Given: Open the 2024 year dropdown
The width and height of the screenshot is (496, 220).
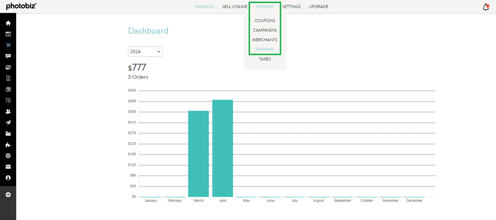Looking at the screenshot, I should [145, 52].
